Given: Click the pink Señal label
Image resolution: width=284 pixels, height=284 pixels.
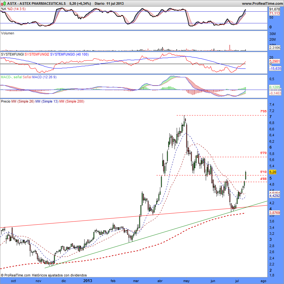Looking at the screenshot, I should coord(27,77).
